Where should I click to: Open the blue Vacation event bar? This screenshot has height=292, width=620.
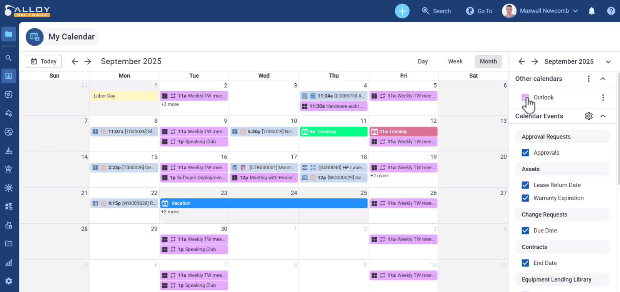point(263,203)
